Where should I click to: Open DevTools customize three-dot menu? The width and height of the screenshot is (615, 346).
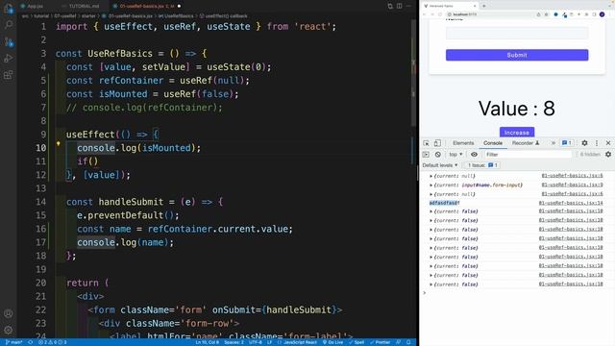pos(597,143)
